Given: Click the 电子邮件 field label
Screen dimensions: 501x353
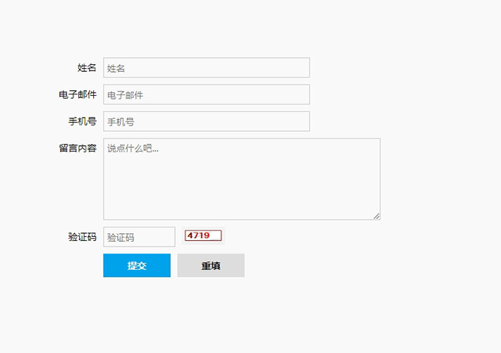Looking at the screenshot, I should [x=78, y=94].
